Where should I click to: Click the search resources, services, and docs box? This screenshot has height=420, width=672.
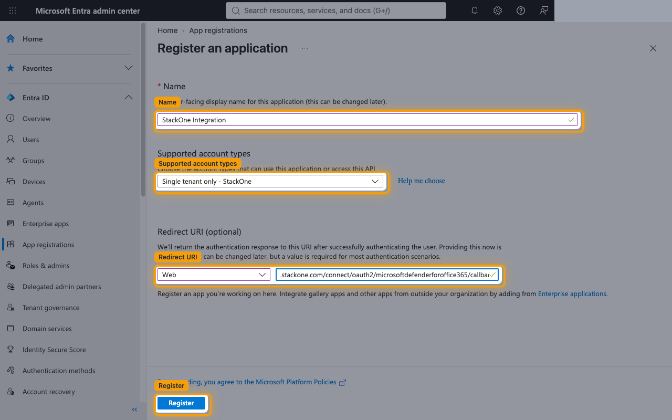[x=336, y=10]
